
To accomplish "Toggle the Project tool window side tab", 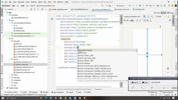I will [x=2, y=12].
